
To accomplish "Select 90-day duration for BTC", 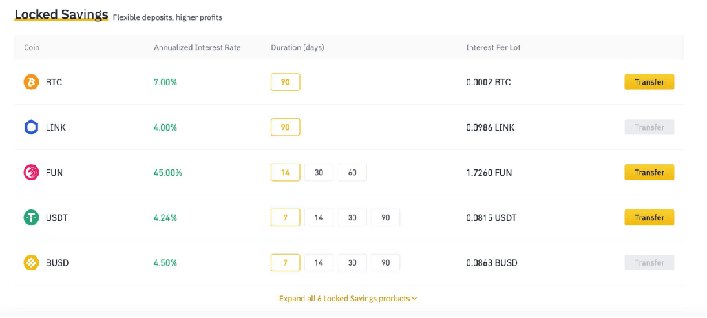I will pos(285,82).
